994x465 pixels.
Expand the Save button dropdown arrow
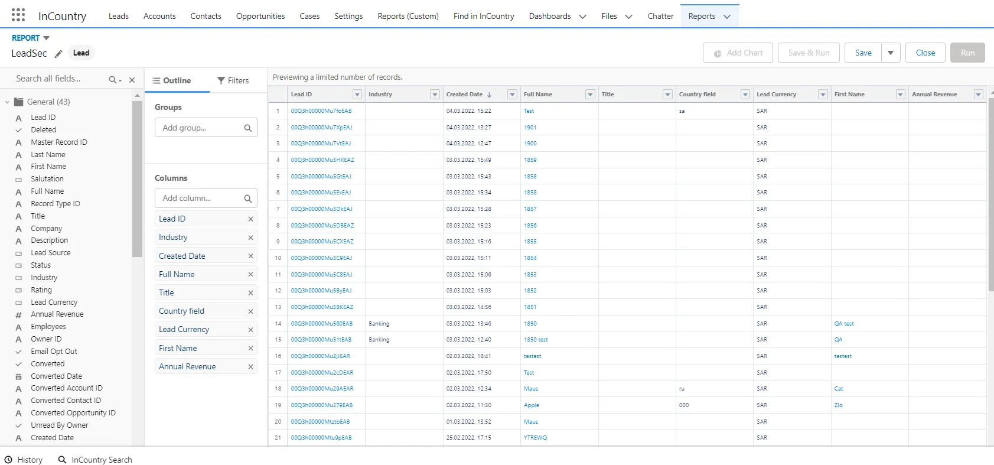pos(890,53)
